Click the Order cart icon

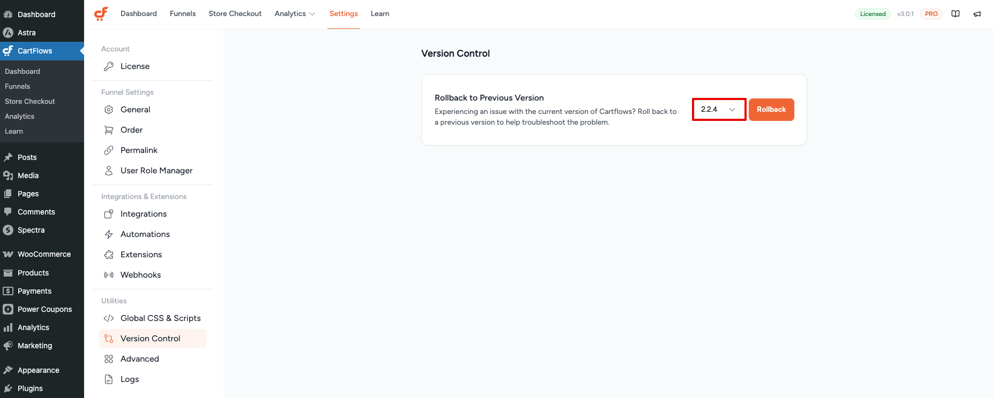point(109,130)
